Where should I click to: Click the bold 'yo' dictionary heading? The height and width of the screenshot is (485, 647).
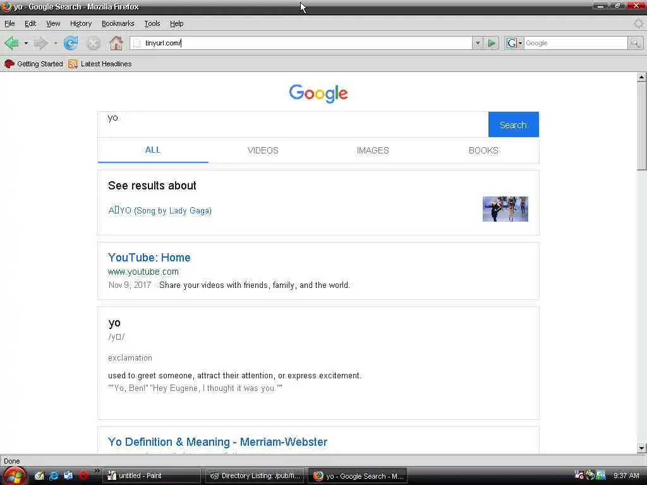114,323
